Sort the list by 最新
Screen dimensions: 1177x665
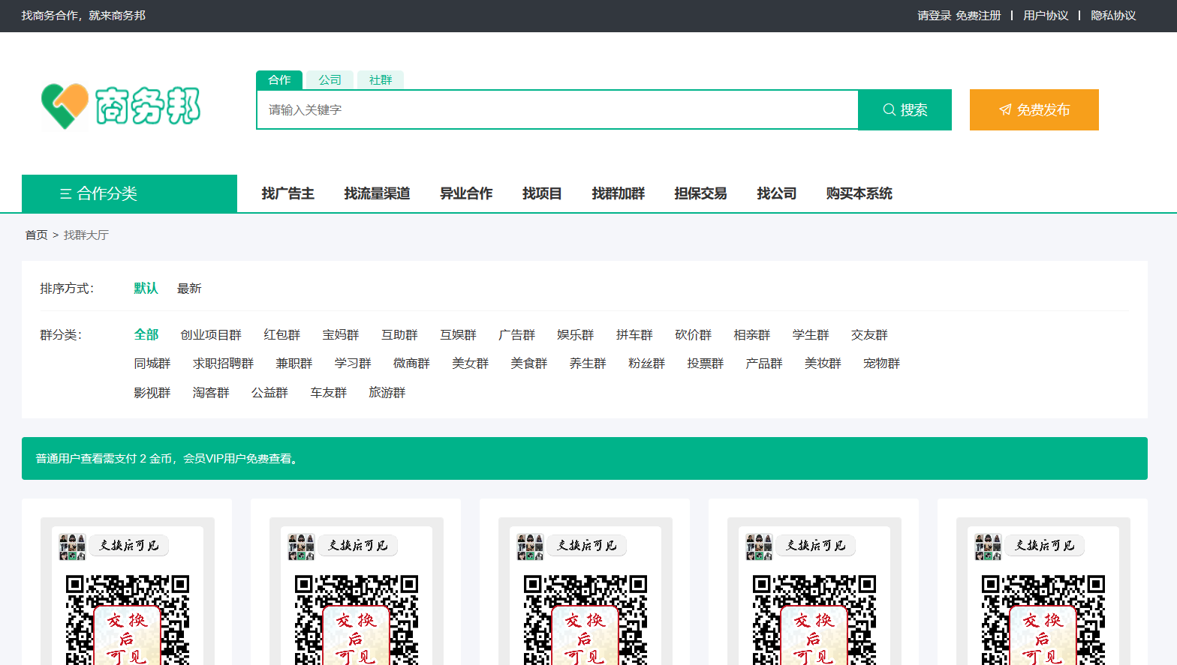pyautogui.click(x=189, y=289)
